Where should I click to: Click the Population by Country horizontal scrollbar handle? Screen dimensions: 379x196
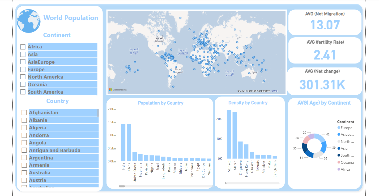122,186
